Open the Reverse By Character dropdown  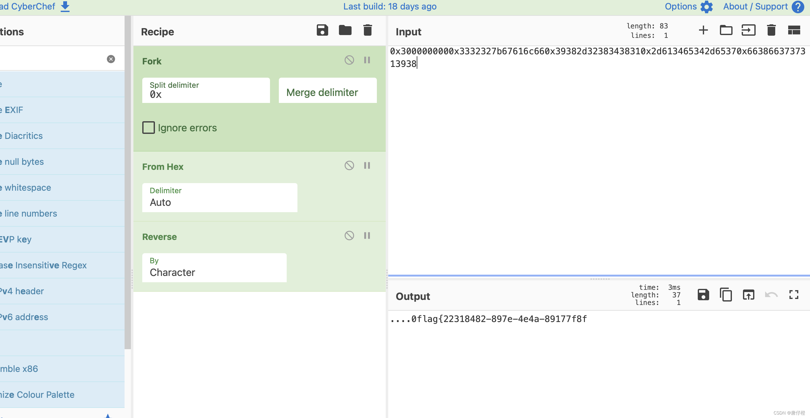coord(214,268)
